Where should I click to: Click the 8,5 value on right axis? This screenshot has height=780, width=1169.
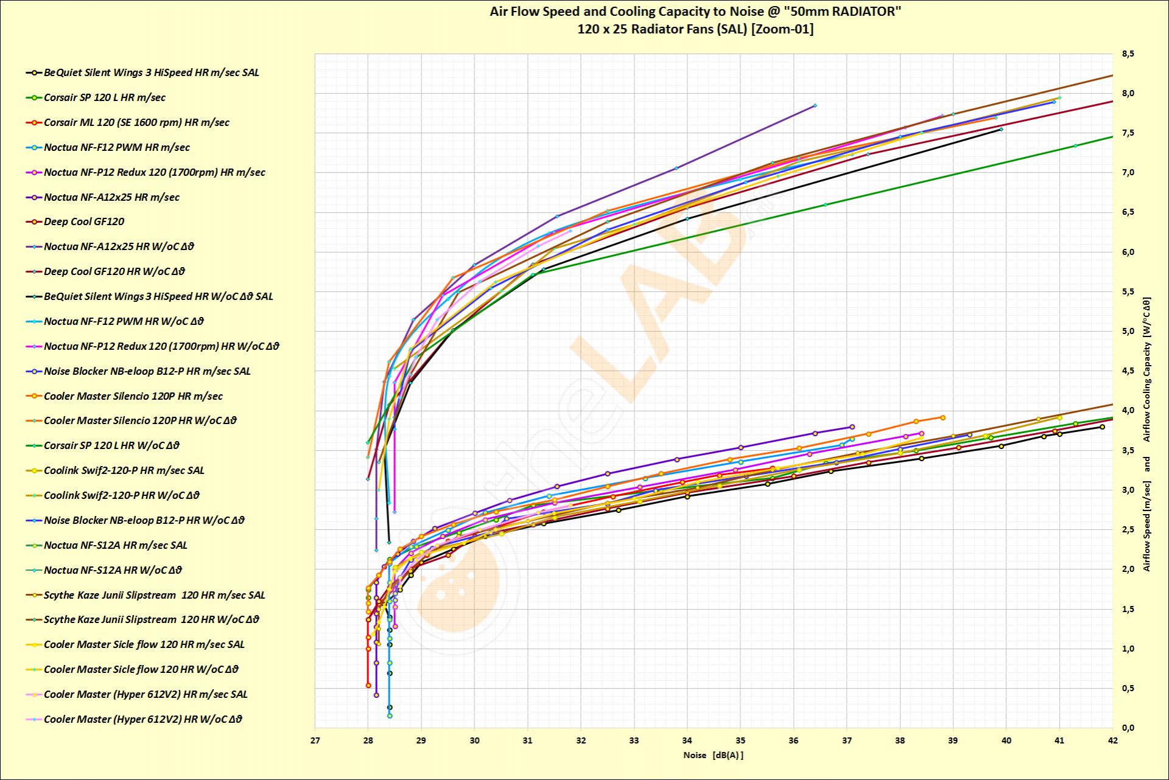[x=1128, y=54]
